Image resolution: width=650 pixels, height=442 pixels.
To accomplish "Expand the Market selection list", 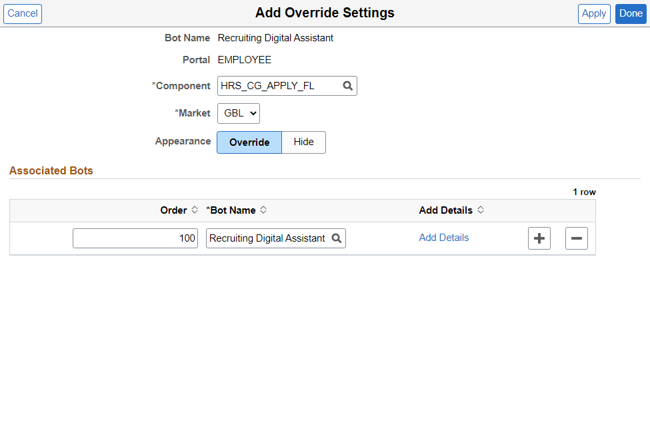I will [x=238, y=113].
